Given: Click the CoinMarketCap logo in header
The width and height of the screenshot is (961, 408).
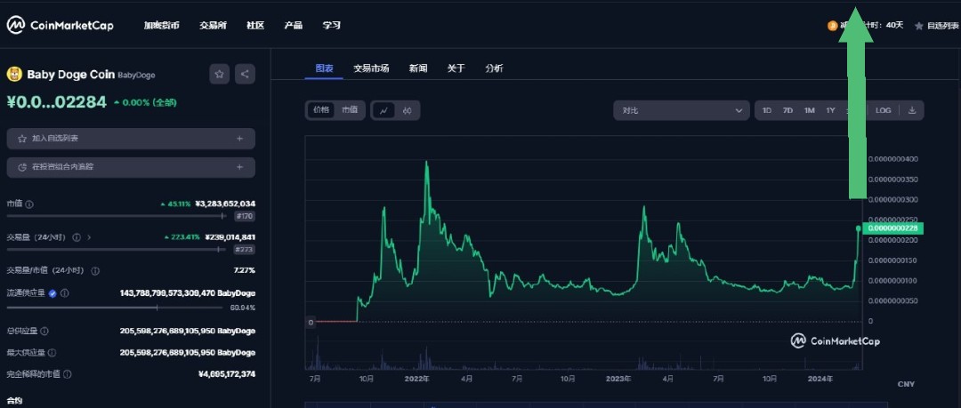Looking at the screenshot, I should (x=61, y=25).
